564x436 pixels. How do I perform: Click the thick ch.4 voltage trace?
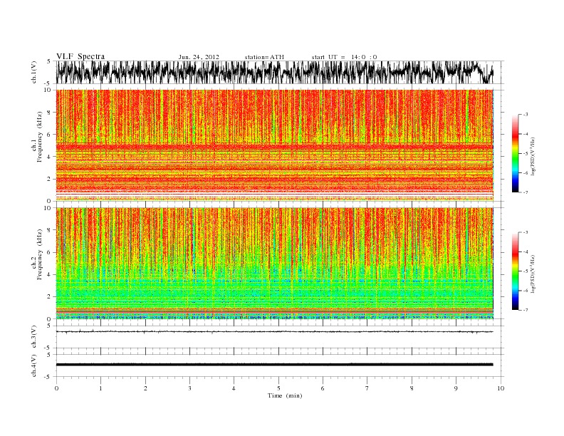274,365
